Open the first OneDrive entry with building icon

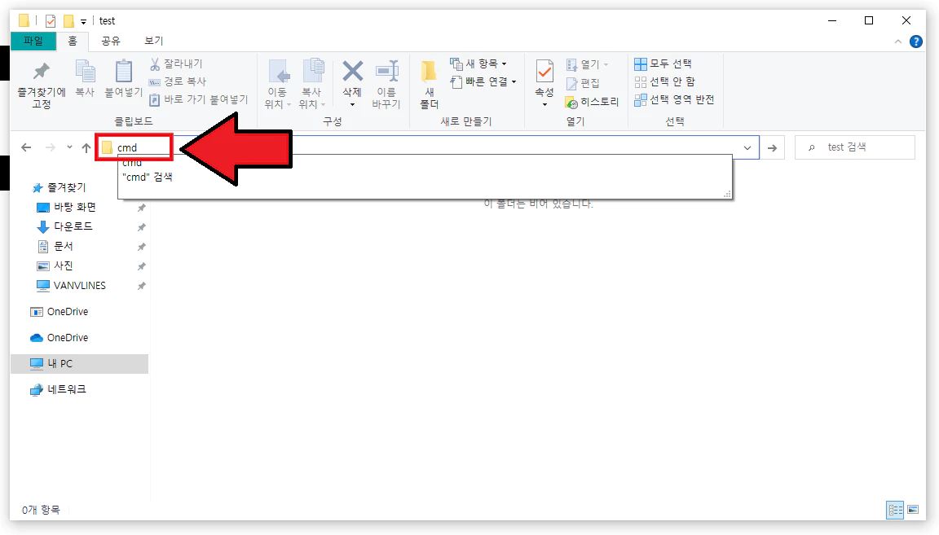[x=60, y=312]
